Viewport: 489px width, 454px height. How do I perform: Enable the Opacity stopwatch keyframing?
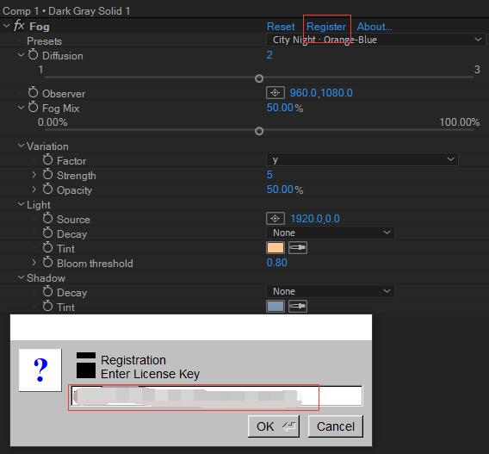click(47, 189)
